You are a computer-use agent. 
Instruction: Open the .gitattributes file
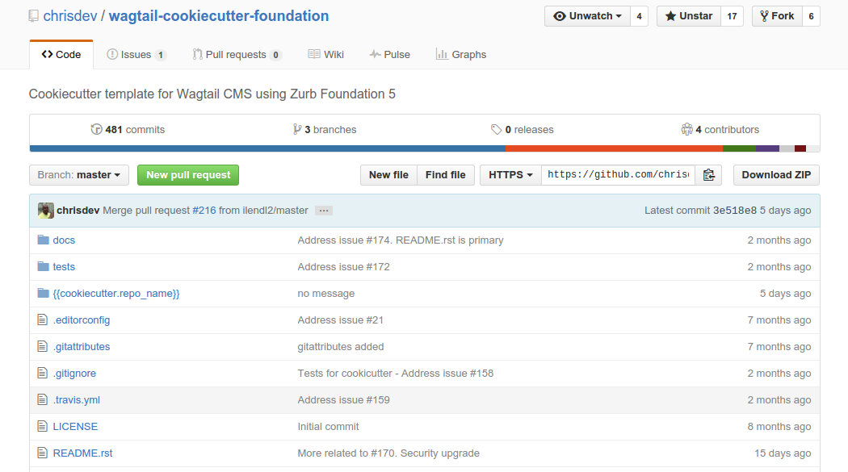click(x=82, y=347)
